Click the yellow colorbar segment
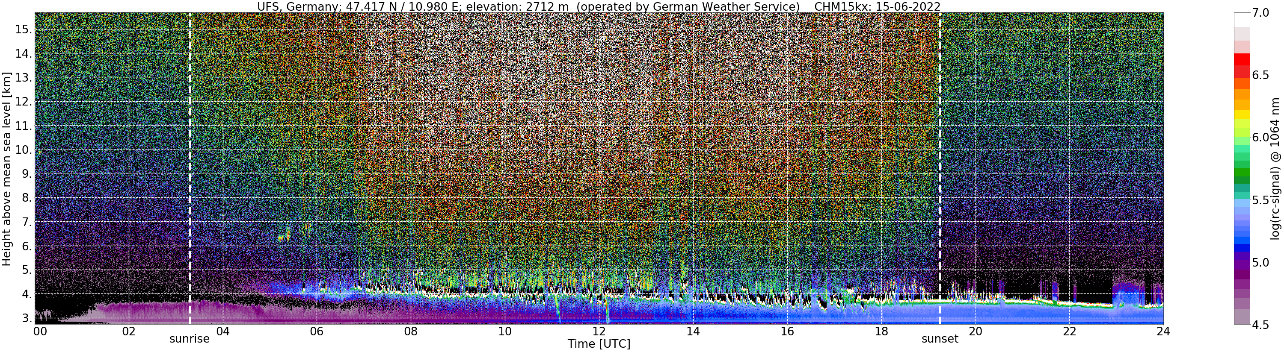 coord(1242,114)
